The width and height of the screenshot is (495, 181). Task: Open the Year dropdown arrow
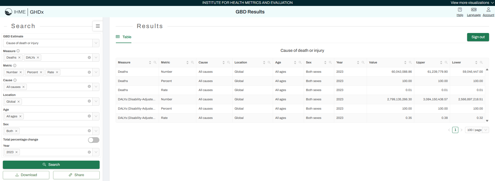[x=96, y=152]
